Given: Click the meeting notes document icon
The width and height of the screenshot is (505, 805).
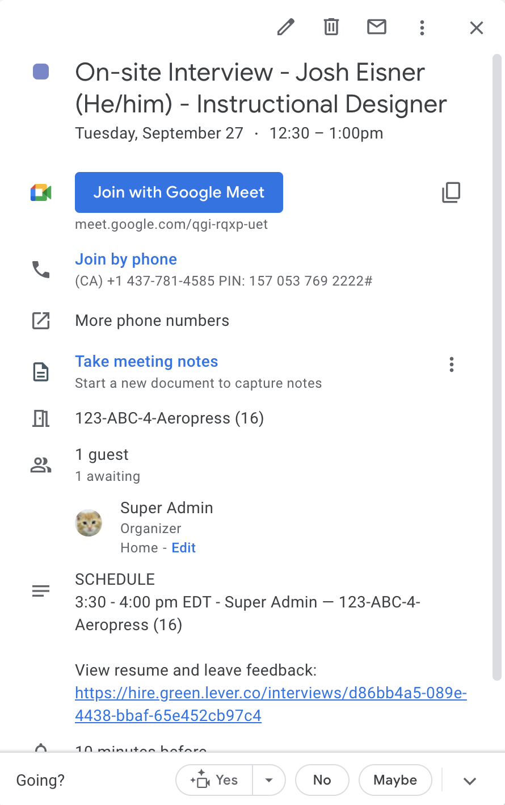Looking at the screenshot, I should pos(41,372).
